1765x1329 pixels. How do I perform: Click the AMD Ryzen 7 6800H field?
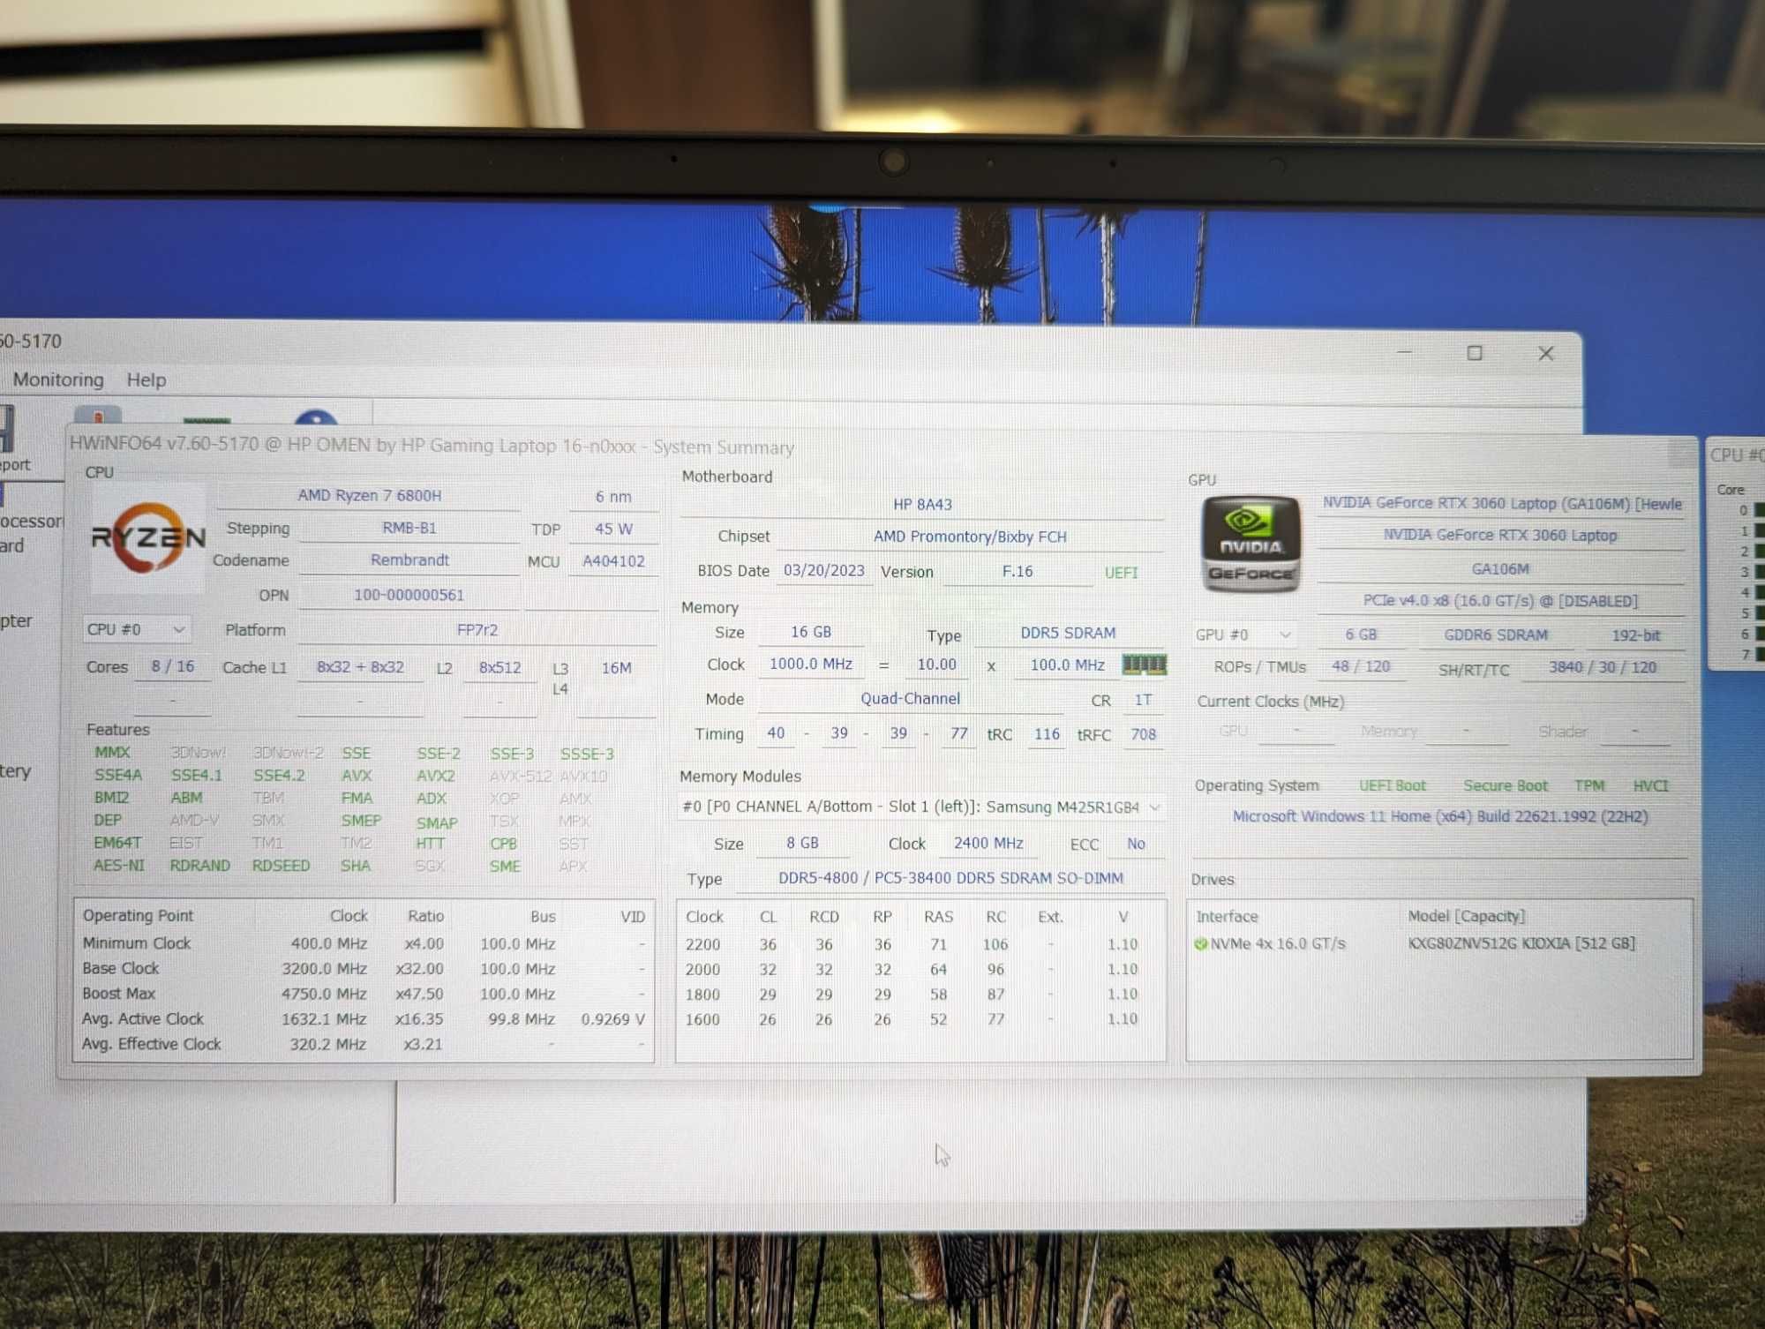[x=369, y=496]
